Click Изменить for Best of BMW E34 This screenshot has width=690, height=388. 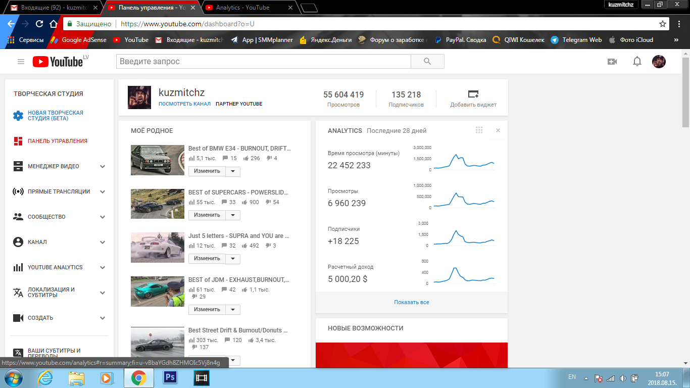(x=207, y=171)
